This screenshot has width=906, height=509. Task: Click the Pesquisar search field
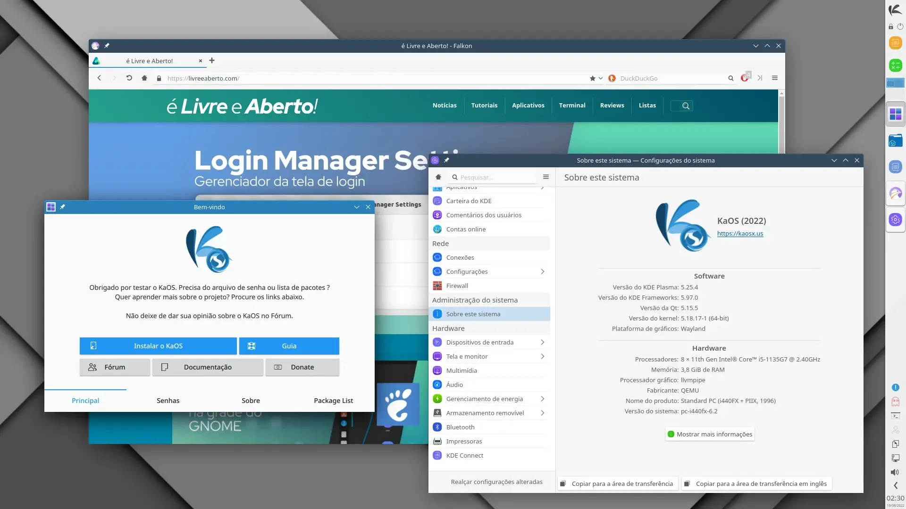(x=493, y=177)
